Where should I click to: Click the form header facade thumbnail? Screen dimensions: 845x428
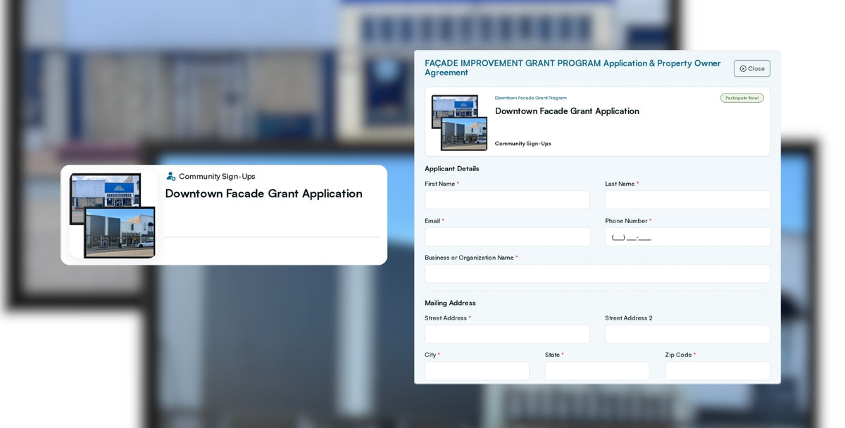459,122
